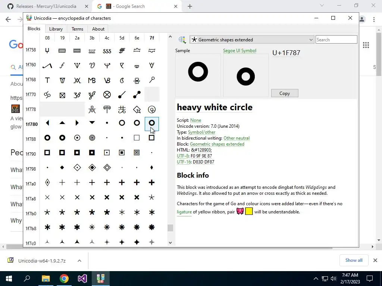Click the character table vertical scrollbar thumb
382x286 pixels.
click(x=170, y=228)
